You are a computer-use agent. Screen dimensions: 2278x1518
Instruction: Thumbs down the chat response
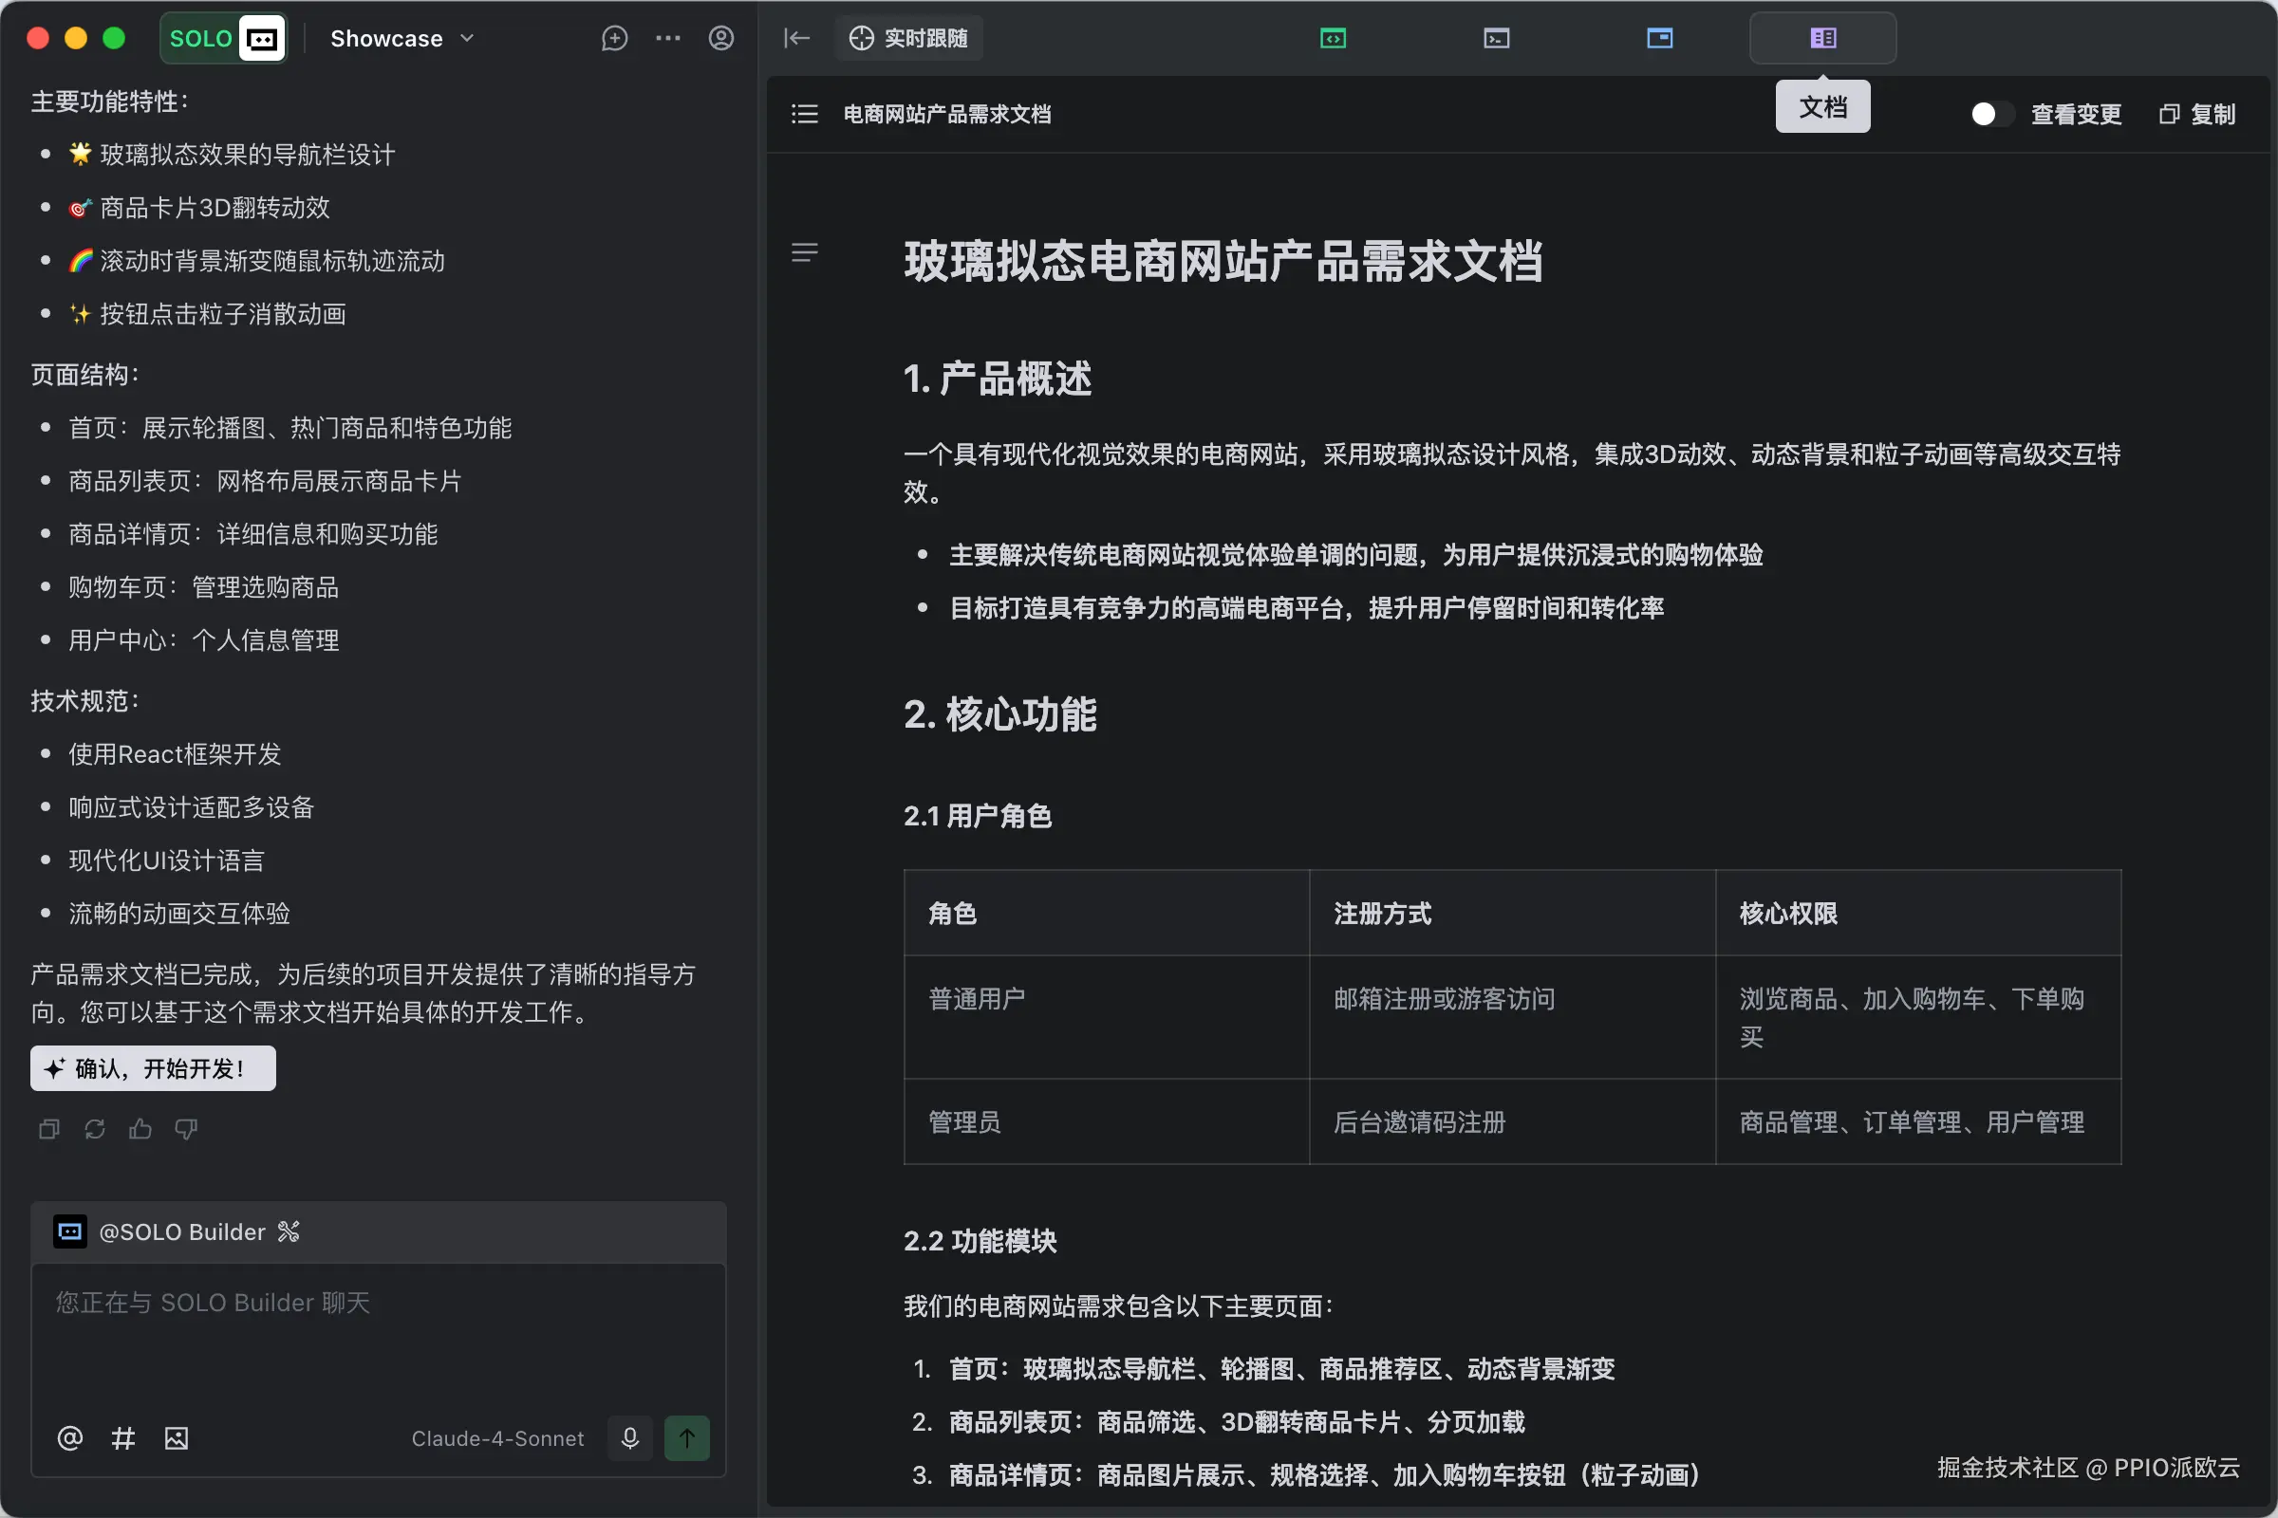[186, 1129]
